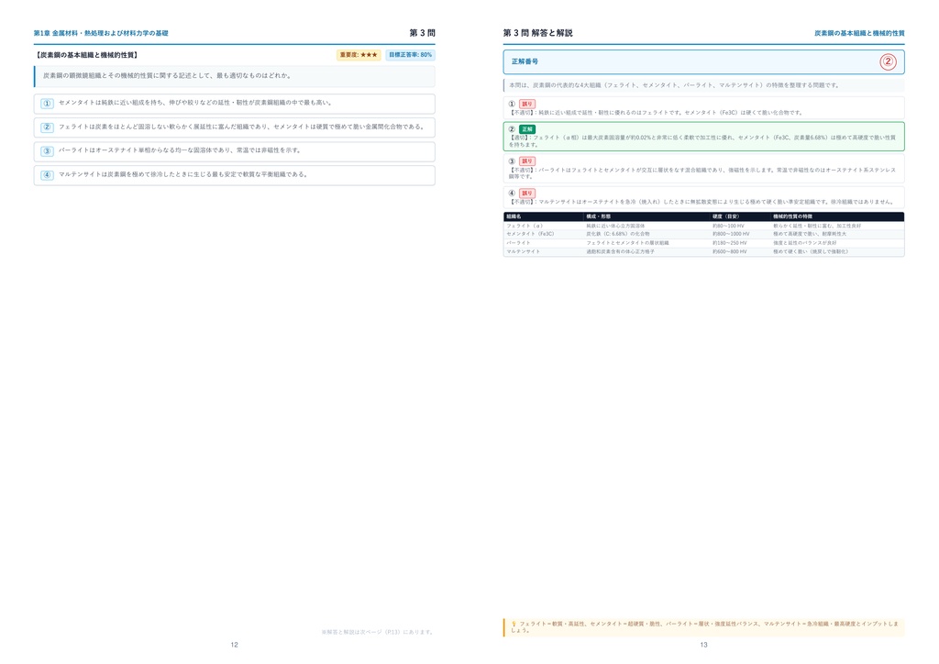Select answer option ④ about マルテンサイト

pos(234,175)
